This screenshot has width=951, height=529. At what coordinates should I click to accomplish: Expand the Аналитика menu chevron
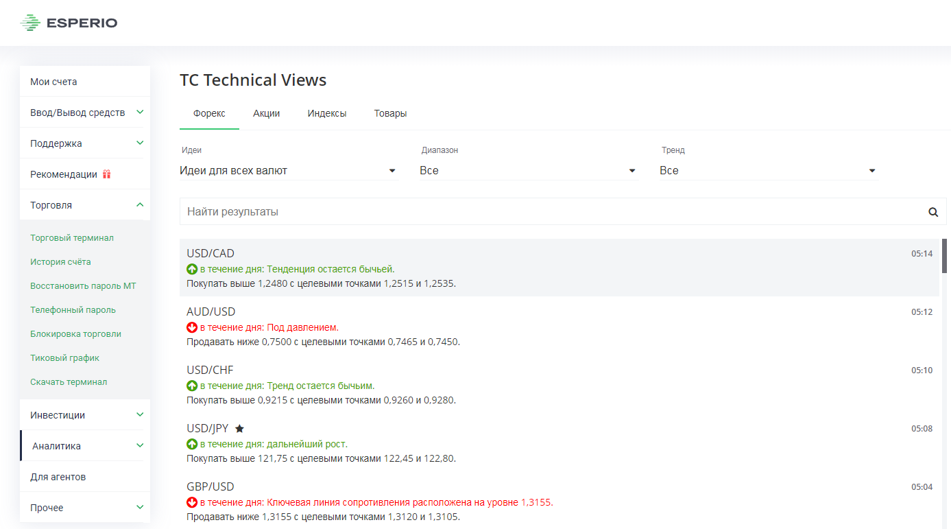click(140, 445)
